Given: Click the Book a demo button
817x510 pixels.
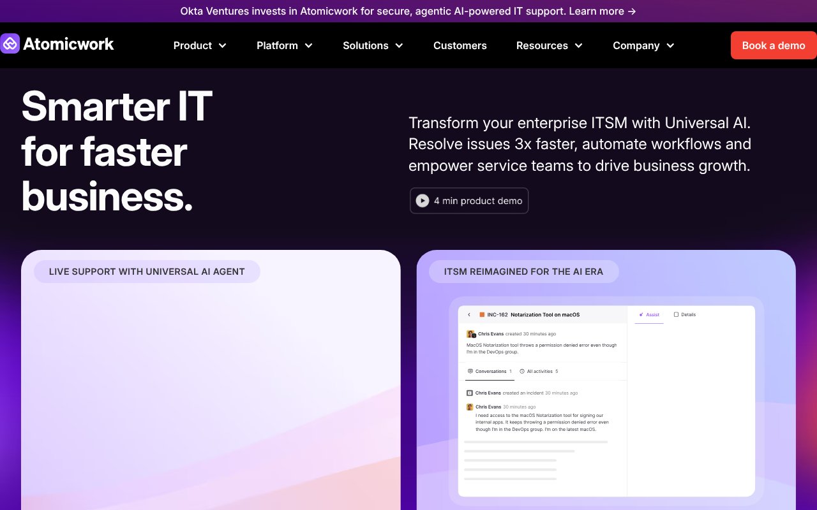Looking at the screenshot, I should click(773, 45).
